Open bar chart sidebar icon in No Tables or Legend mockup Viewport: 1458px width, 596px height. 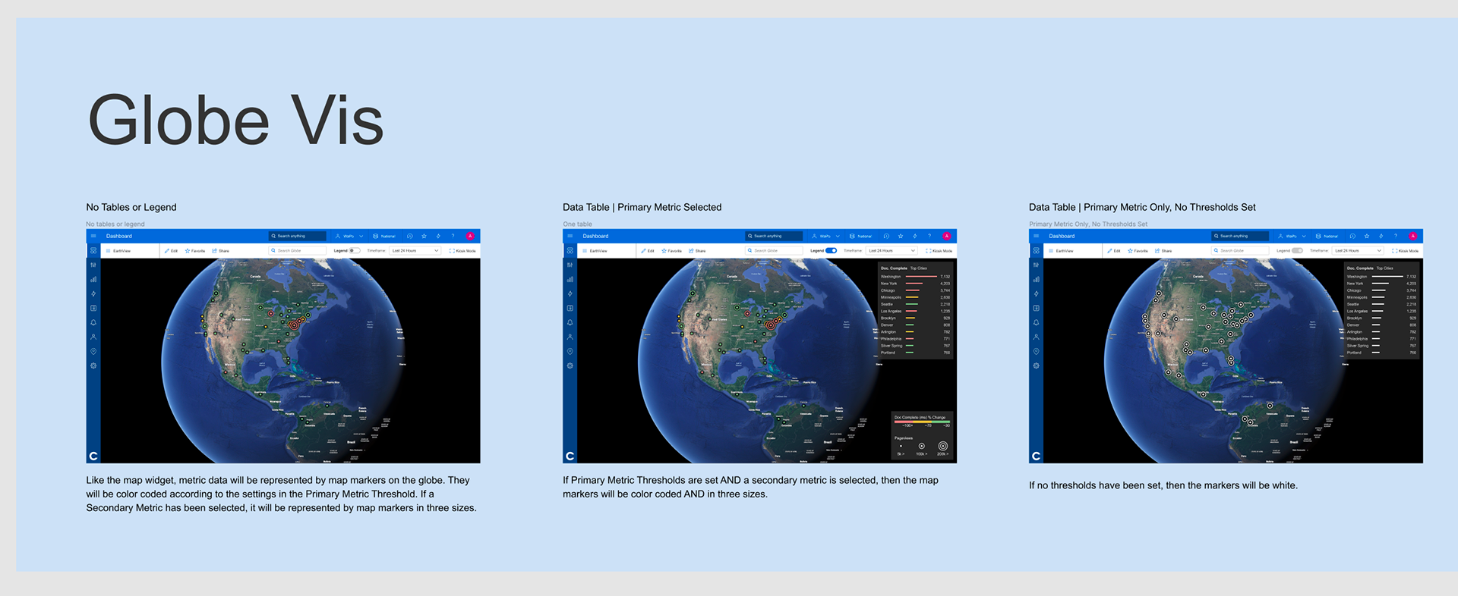[93, 279]
